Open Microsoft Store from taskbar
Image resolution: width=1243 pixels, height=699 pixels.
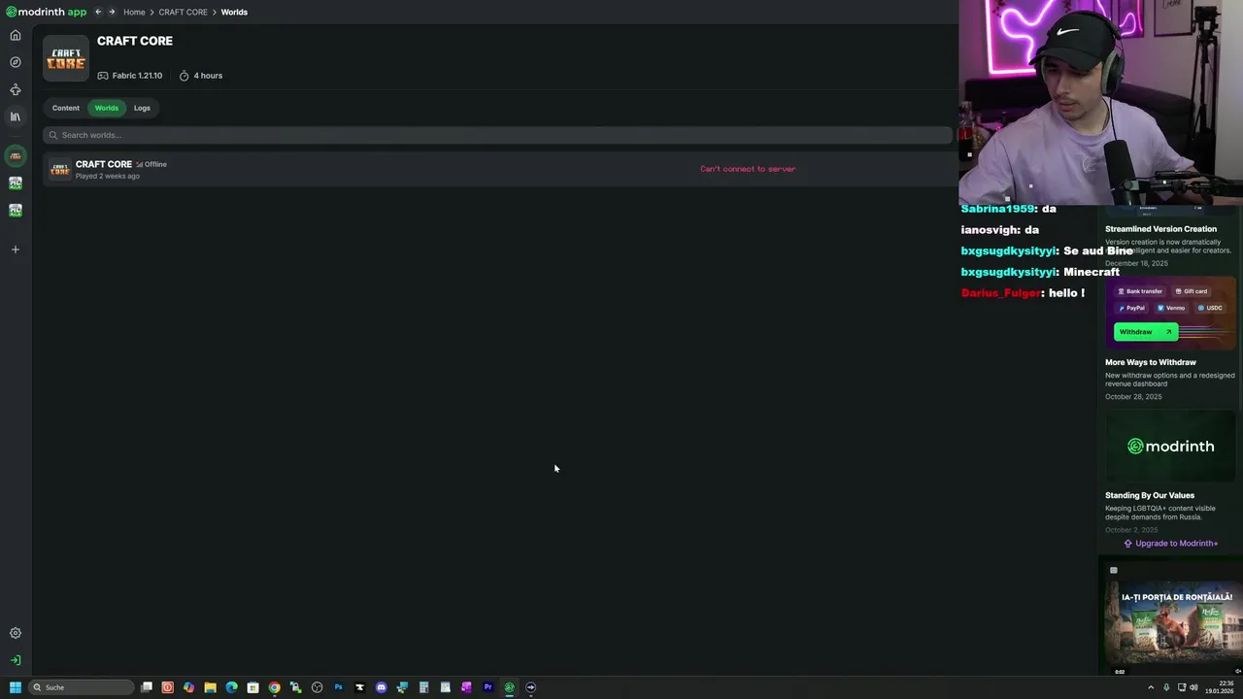(252, 687)
